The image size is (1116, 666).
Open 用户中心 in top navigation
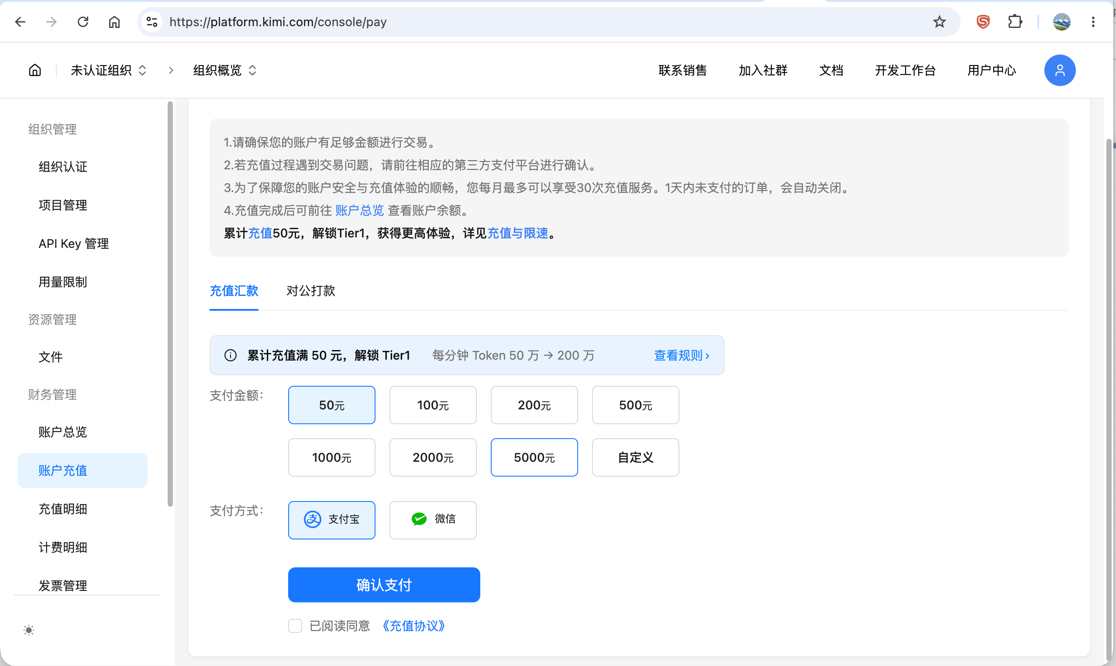[991, 70]
